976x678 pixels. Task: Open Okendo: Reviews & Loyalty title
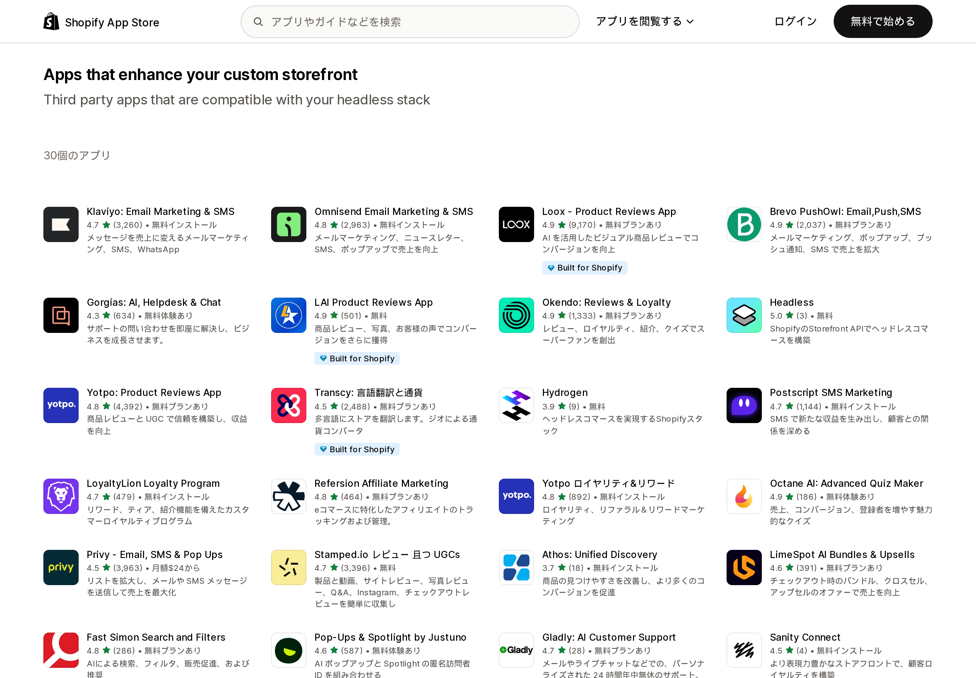606,302
